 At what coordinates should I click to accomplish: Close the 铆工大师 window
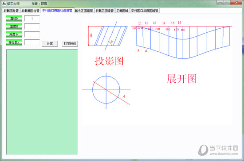(x=236, y=3)
